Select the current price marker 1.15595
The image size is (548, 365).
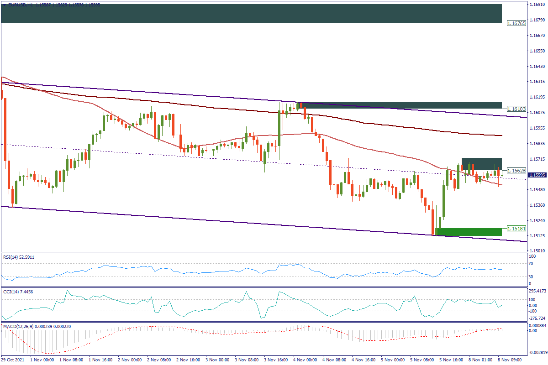tap(516, 175)
